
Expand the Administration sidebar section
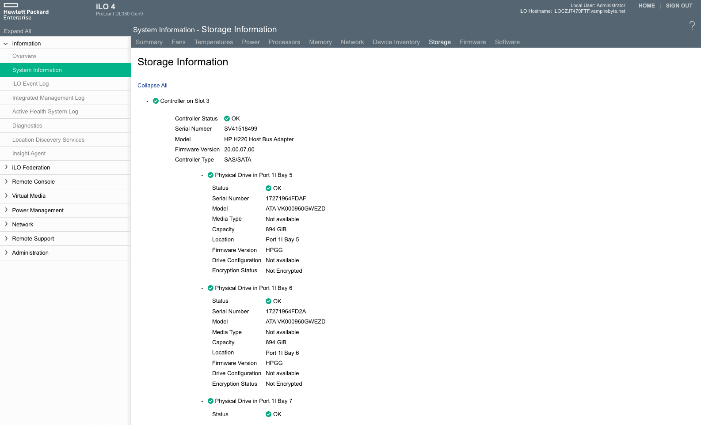[x=6, y=252]
